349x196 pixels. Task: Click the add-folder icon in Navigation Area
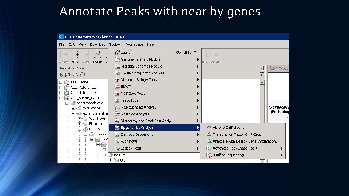68,75
